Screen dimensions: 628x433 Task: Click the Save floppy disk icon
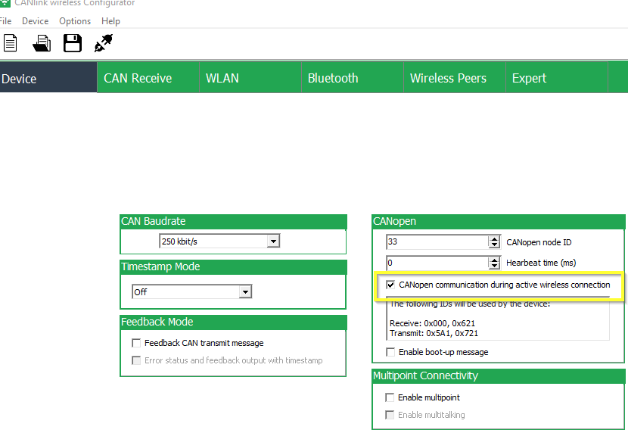[73, 43]
